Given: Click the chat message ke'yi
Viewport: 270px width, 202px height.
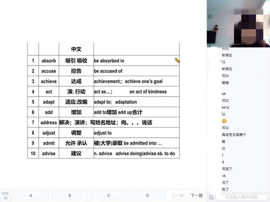Looking at the screenshot, I should coord(225,107).
